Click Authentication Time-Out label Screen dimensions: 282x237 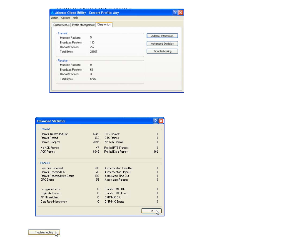[x=119, y=168]
